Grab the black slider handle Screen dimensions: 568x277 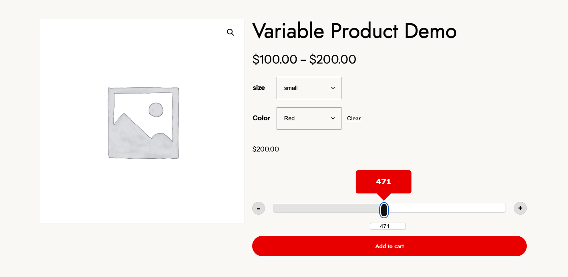[x=384, y=210]
